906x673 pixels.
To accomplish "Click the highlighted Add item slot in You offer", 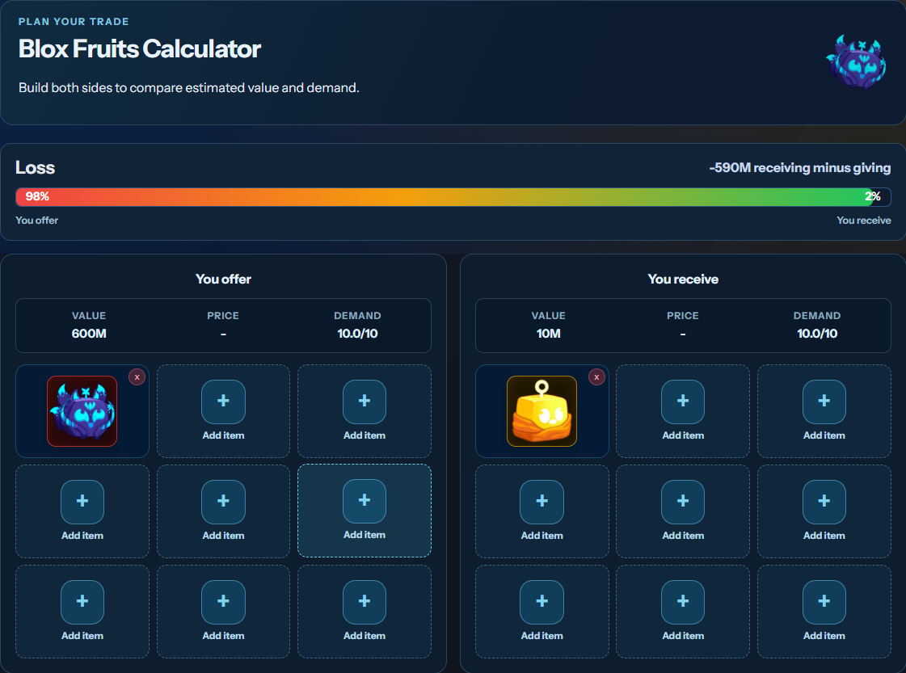I will (364, 511).
